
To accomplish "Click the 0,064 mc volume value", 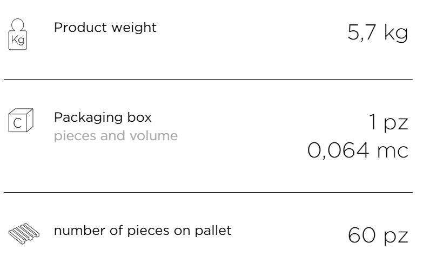I will (x=358, y=150).
